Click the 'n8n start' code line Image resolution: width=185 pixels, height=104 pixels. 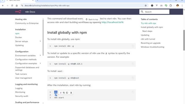click(x=59, y=98)
